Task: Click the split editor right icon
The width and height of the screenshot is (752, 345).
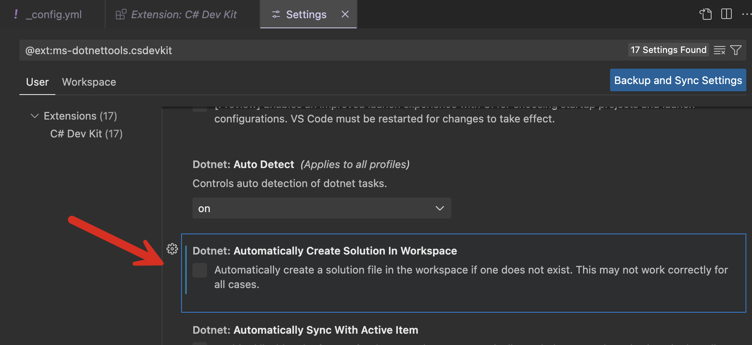Action: click(x=726, y=14)
